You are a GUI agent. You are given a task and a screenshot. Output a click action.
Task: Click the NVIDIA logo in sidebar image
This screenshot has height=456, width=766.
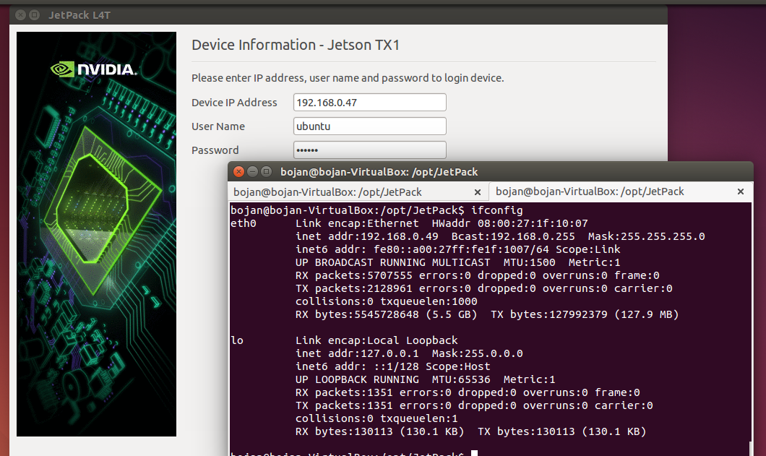coord(94,69)
